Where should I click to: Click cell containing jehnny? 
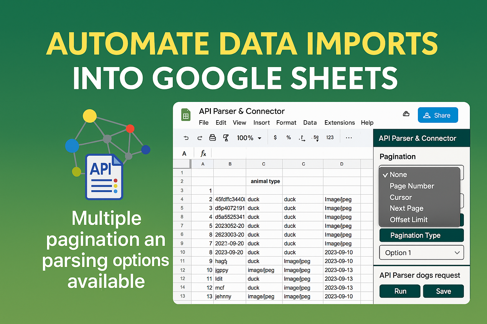click(230, 296)
